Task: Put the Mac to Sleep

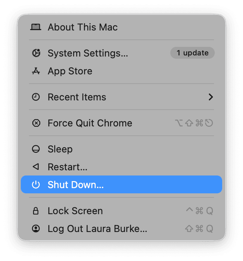Action: click(x=60, y=149)
